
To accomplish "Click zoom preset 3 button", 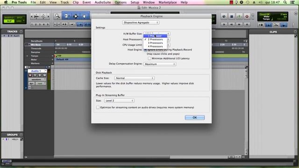I will click(x=40, y=24).
